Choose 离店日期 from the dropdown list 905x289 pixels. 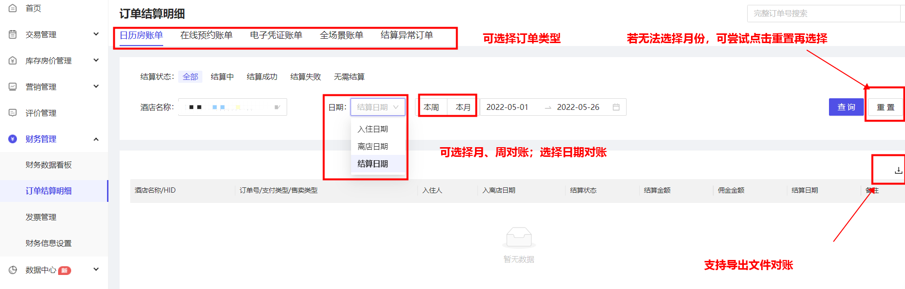(373, 146)
